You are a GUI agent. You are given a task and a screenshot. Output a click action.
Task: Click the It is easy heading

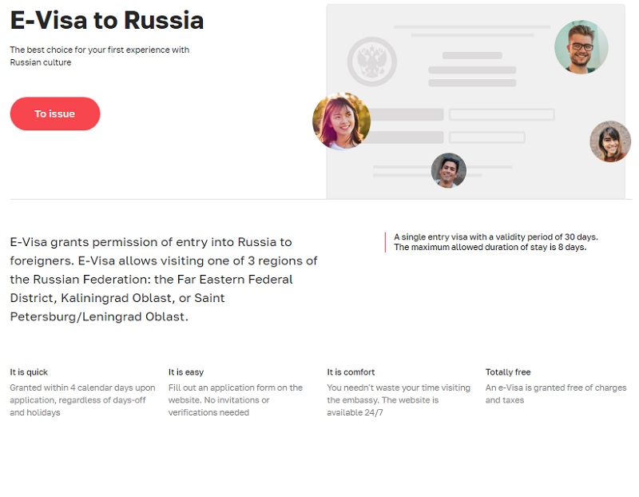pyautogui.click(x=186, y=372)
